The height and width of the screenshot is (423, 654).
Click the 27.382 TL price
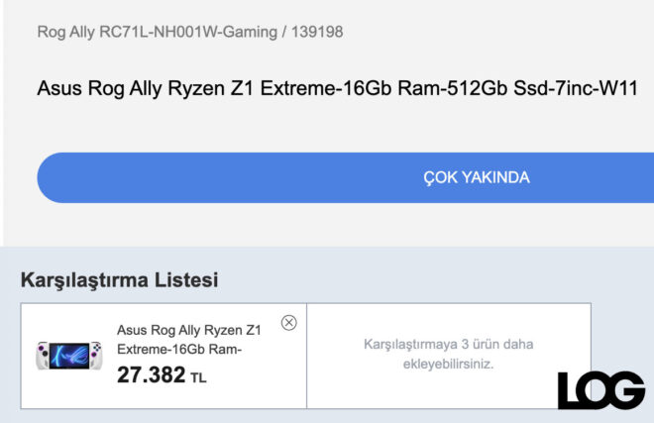click(x=152, y=376)
